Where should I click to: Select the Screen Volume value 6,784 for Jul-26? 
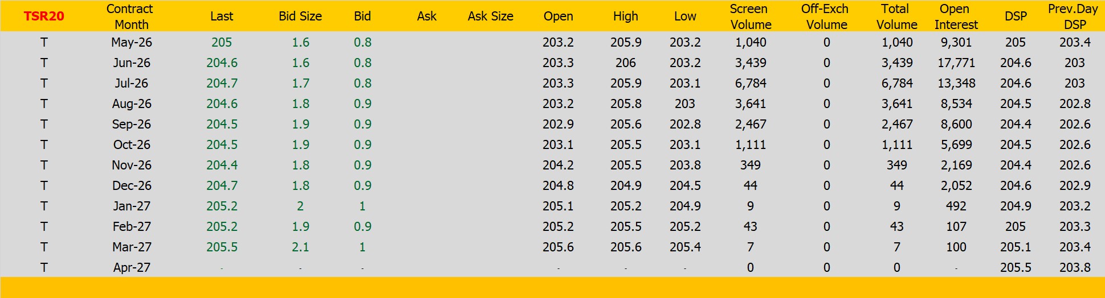(750, 84)
